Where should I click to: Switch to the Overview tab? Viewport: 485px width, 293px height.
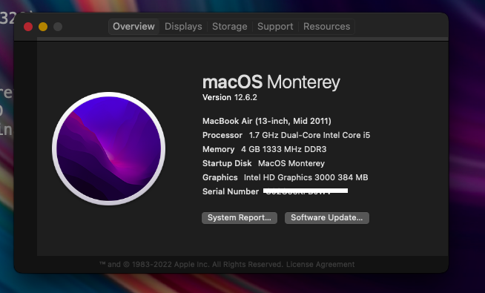click(x=133, y=27)
